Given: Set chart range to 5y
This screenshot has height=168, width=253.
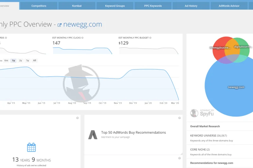Looking at the screenshot, I should (x=28, y=61).
